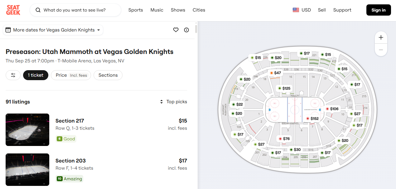
Task: Toggle the Sections filter pill
Action: (x=108, y=75)
